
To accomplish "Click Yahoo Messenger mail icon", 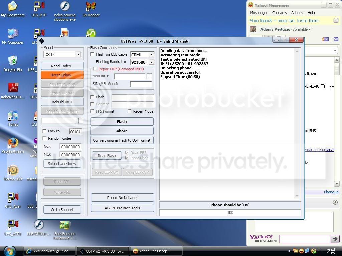I will coord(325,39).
